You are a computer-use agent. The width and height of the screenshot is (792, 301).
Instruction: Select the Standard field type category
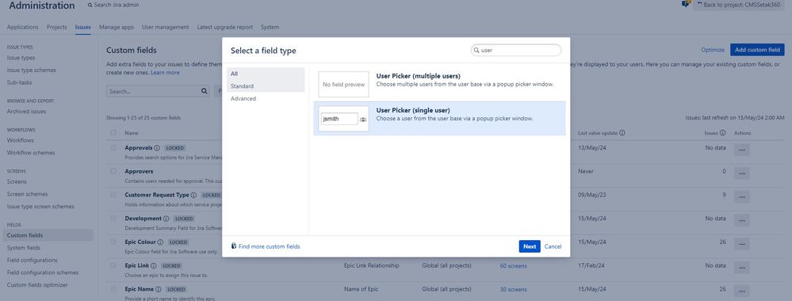tap(266, 86)
